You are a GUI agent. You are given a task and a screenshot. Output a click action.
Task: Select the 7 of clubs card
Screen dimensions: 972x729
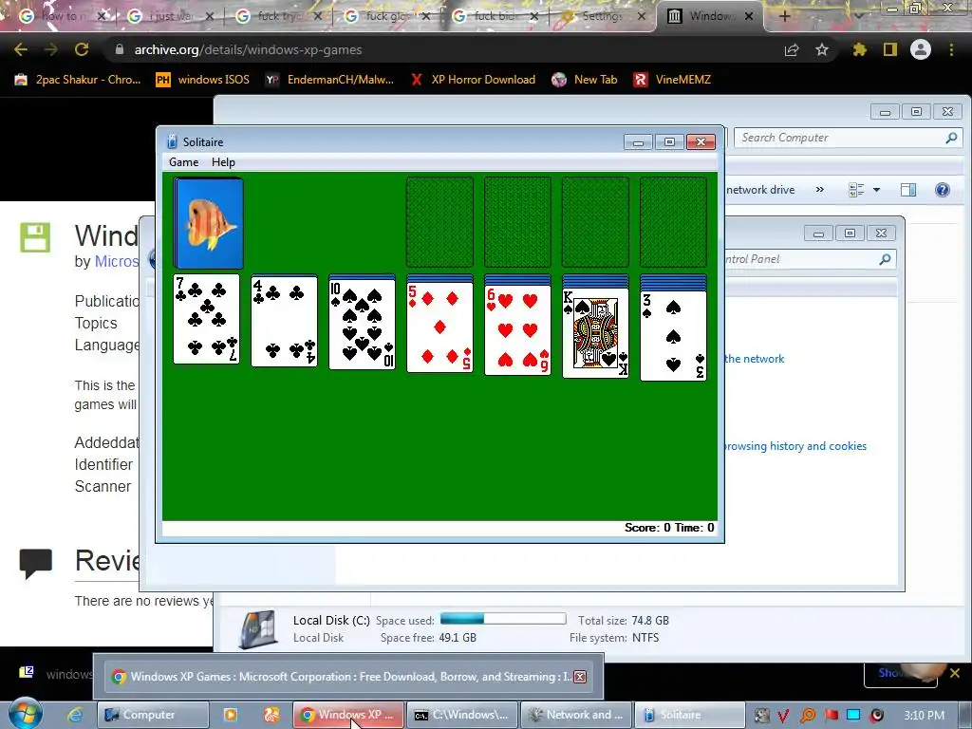point(206,319)
